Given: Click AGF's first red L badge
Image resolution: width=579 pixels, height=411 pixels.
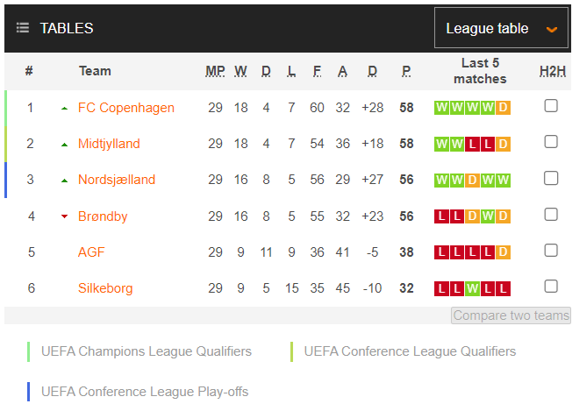Looking at the screenshot, I should [x=441, y=252].
